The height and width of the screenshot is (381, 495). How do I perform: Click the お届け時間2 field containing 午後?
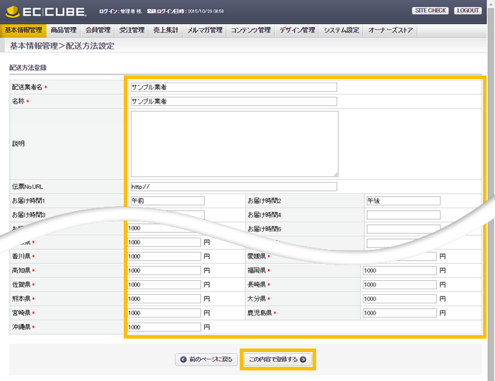tap(403, 201)
